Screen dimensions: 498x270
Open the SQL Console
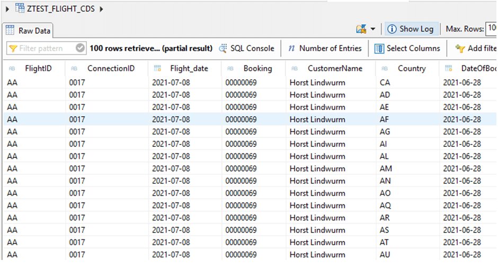(x=246, y=49)
